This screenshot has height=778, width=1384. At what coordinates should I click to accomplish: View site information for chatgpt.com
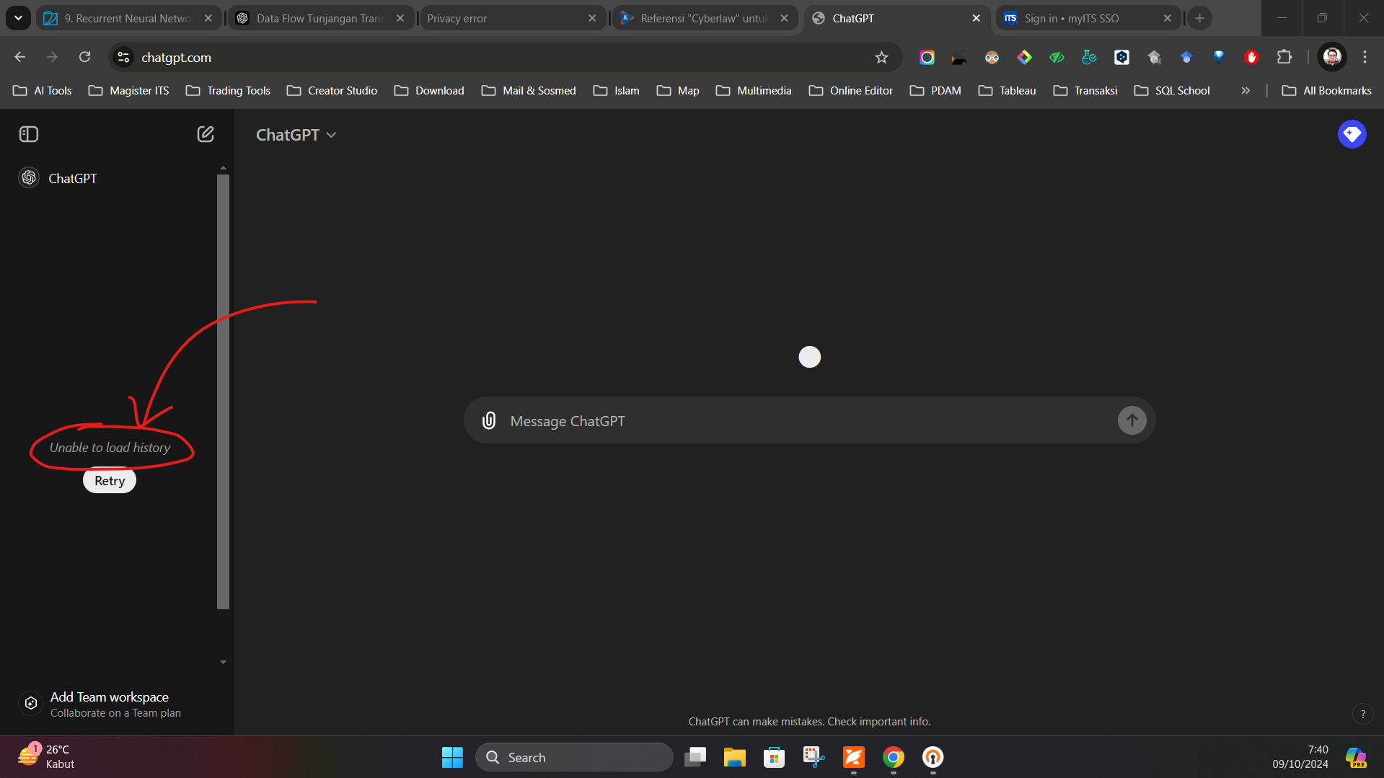(123, 57)
